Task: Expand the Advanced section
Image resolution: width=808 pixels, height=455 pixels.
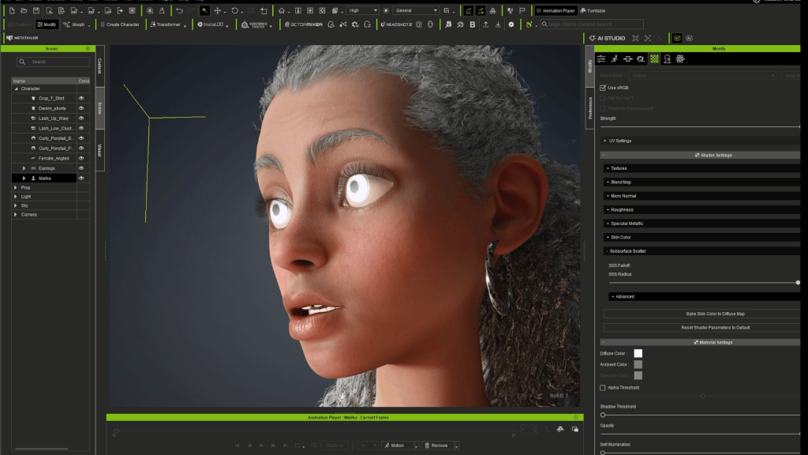Action: 705,297
